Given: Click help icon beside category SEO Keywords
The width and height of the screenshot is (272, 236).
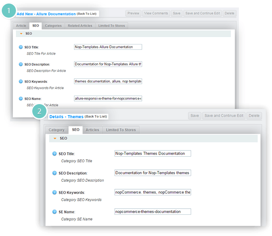Looking at the screenshot, I should point(54,192).
